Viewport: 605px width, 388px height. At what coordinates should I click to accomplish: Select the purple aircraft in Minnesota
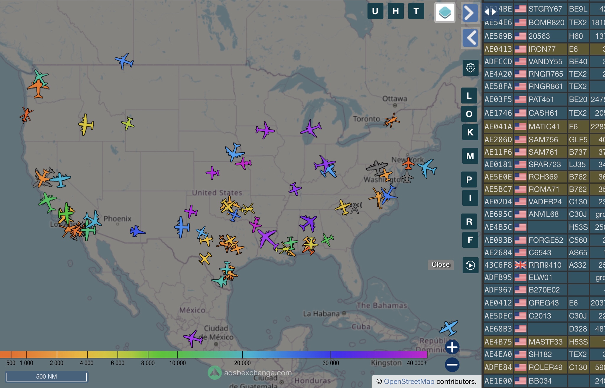pyautogui.click(x=265, y=130)
